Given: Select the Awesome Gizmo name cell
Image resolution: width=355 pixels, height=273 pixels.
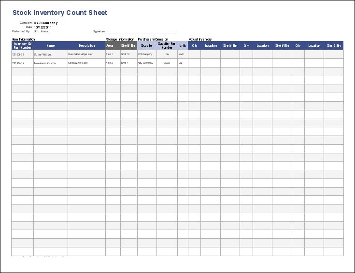Looking at the screenshot, I should pos(51,63).
